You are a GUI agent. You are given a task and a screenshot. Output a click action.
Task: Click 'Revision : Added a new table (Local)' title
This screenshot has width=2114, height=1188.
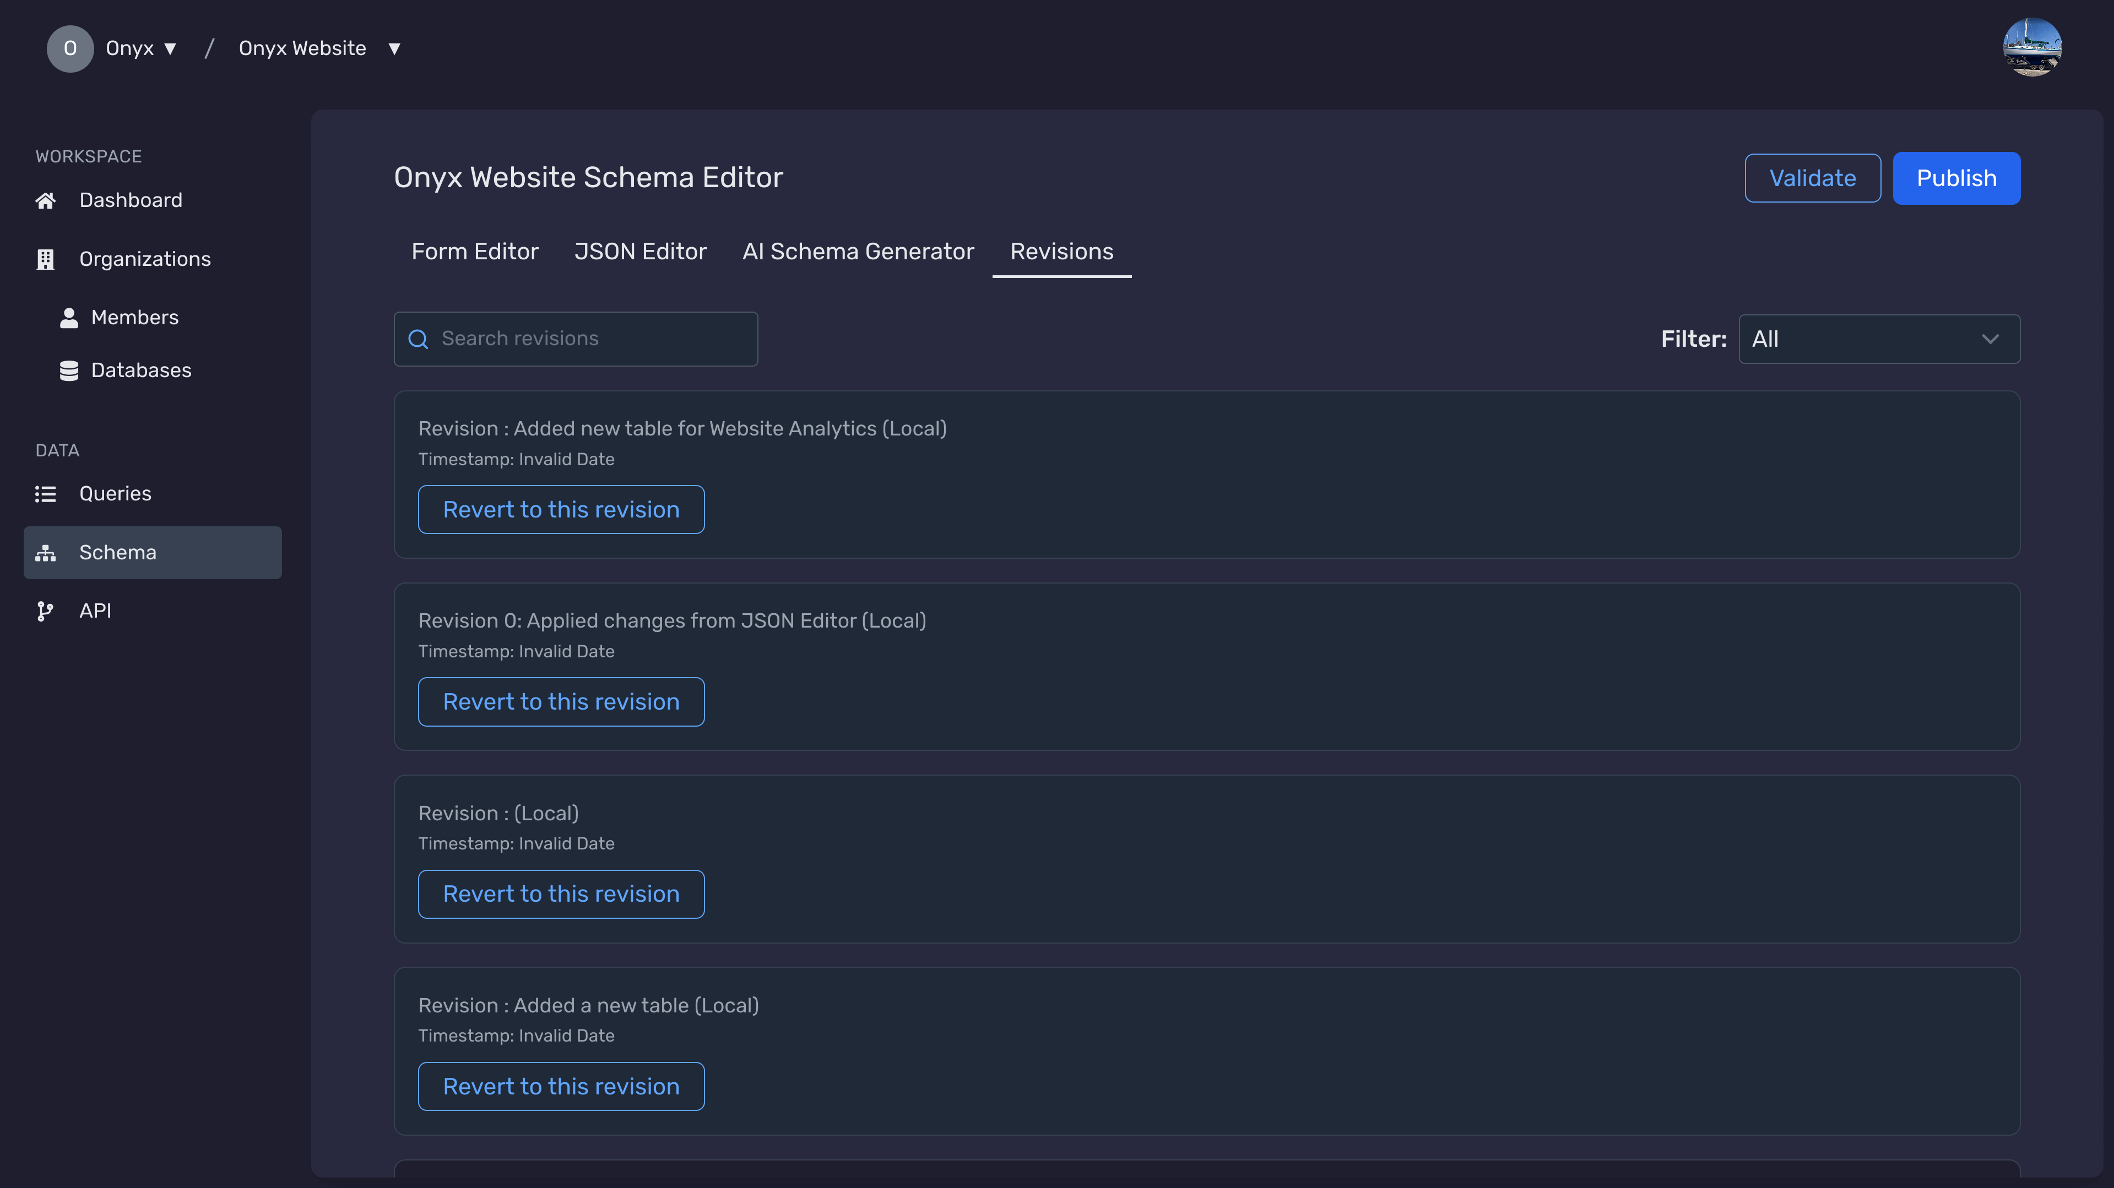click(x=588, y=1006)
